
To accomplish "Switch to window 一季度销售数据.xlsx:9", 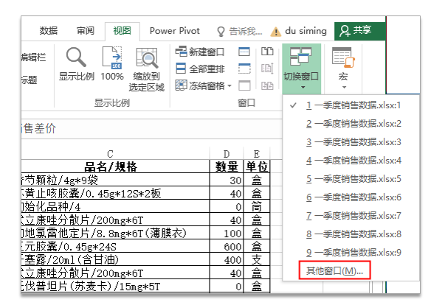I will click(351, 253).
